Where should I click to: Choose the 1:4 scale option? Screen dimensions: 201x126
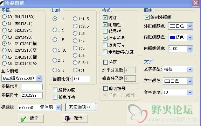75,41
